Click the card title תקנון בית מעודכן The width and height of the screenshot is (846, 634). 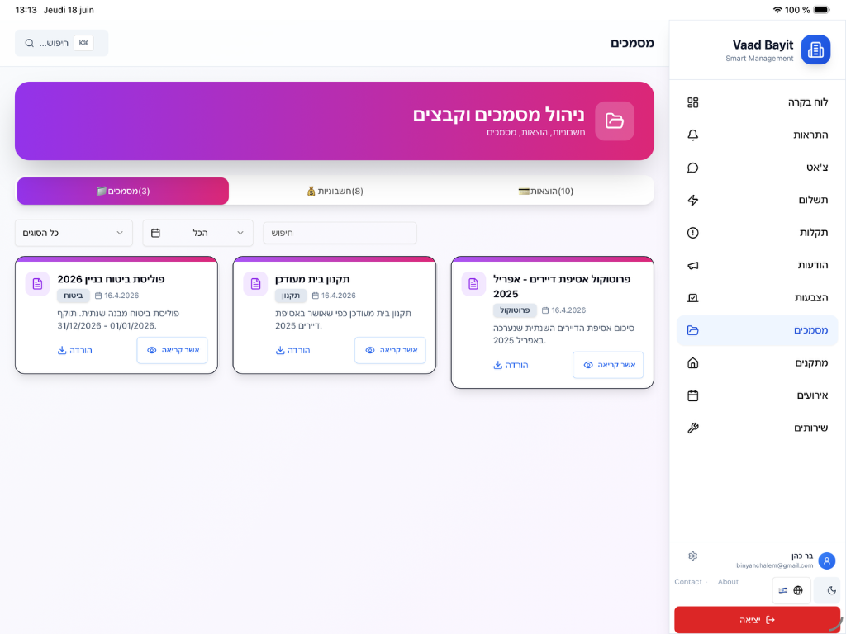coord(312,279)
